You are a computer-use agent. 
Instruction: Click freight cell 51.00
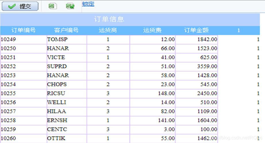click(153, 66)
